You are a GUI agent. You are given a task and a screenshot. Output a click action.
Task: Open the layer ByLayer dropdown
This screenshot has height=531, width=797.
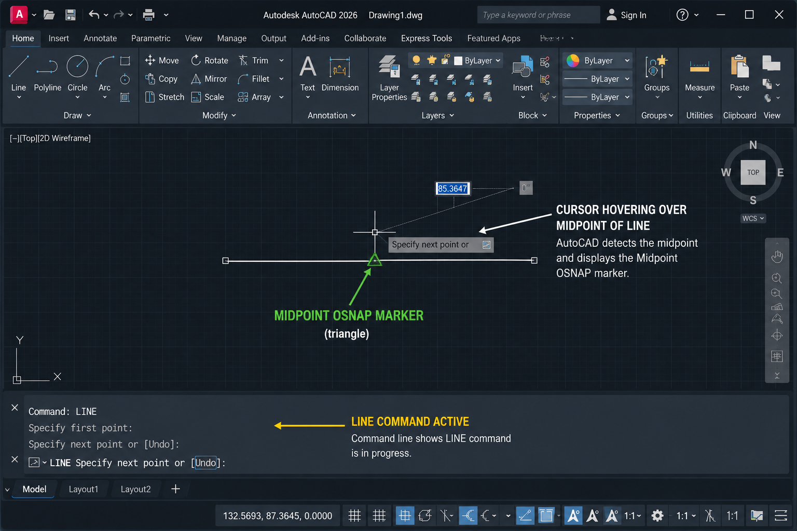[x=477, y=61]
